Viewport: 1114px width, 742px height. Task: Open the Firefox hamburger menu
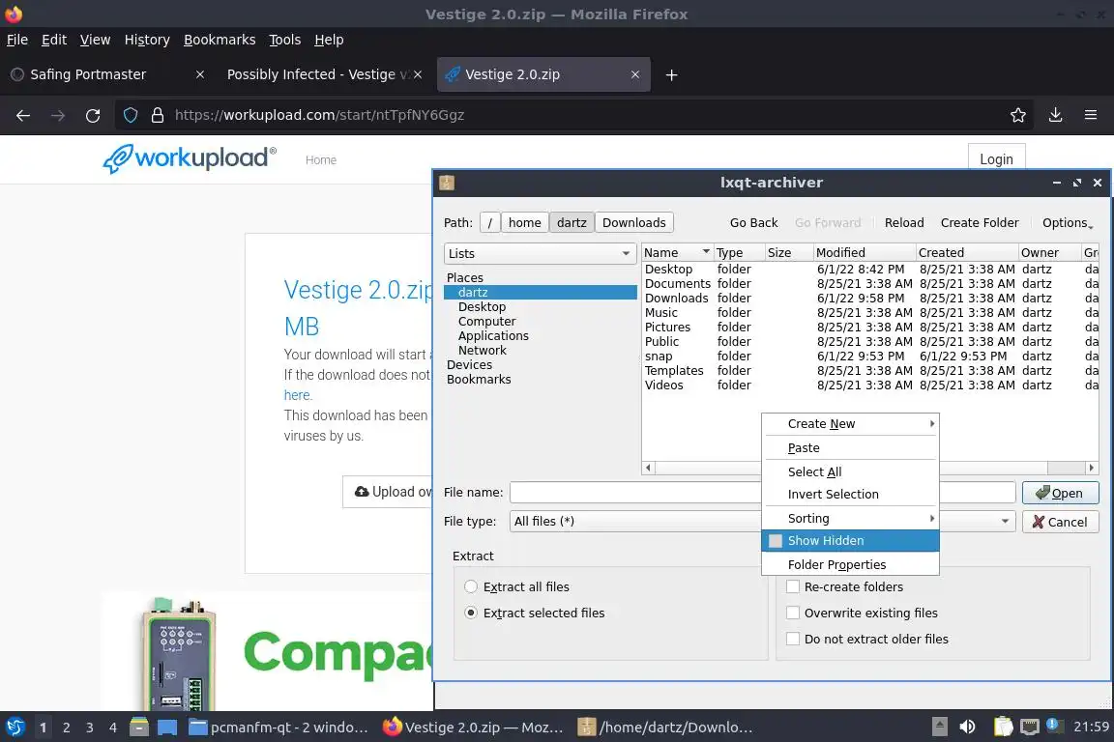[x=1091, y=115]
